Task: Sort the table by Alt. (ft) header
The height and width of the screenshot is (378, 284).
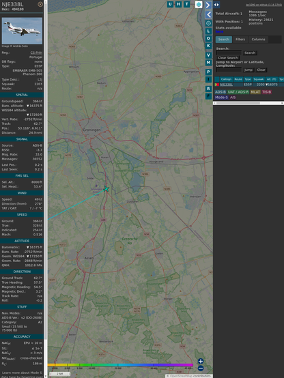Action: click(271, 79)
